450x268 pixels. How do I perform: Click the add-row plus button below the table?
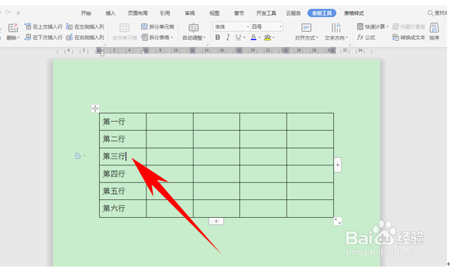tap(216, 221)
